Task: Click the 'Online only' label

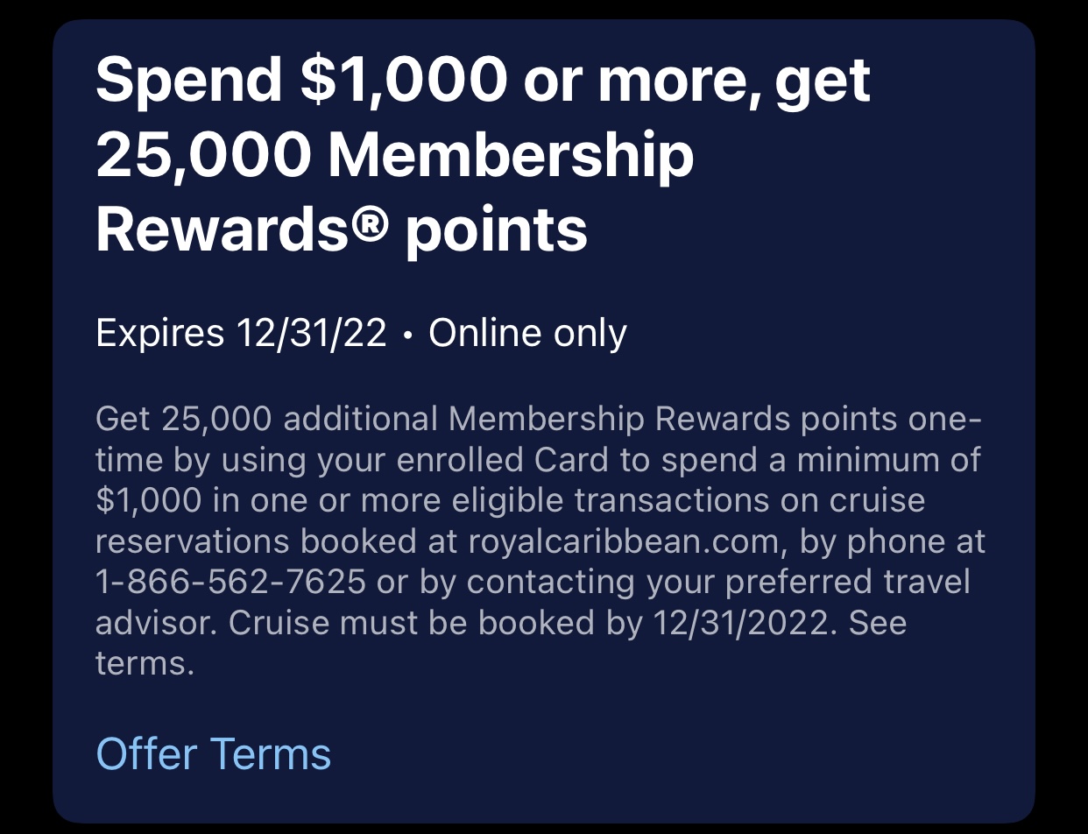Action: pyautogui.click(x=527, y=334)
